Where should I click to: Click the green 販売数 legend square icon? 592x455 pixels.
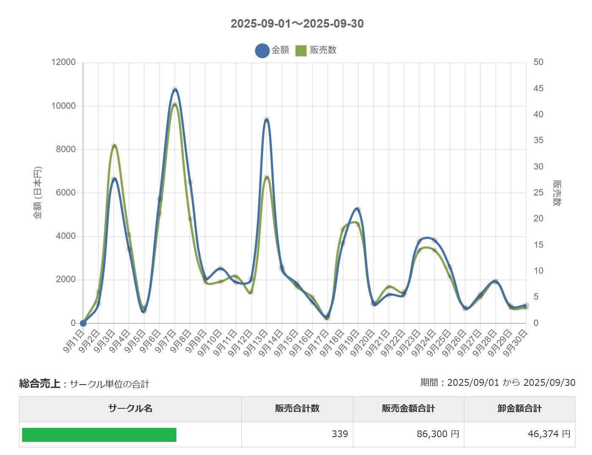pos(301,51)
